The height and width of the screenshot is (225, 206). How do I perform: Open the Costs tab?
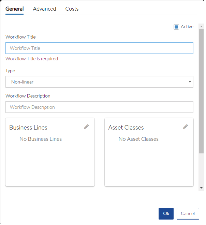click(x=72, y=9)
